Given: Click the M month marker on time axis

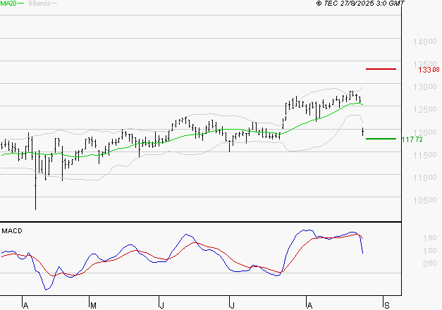Looking at the screenshot, I should click(x=93, y=306).
